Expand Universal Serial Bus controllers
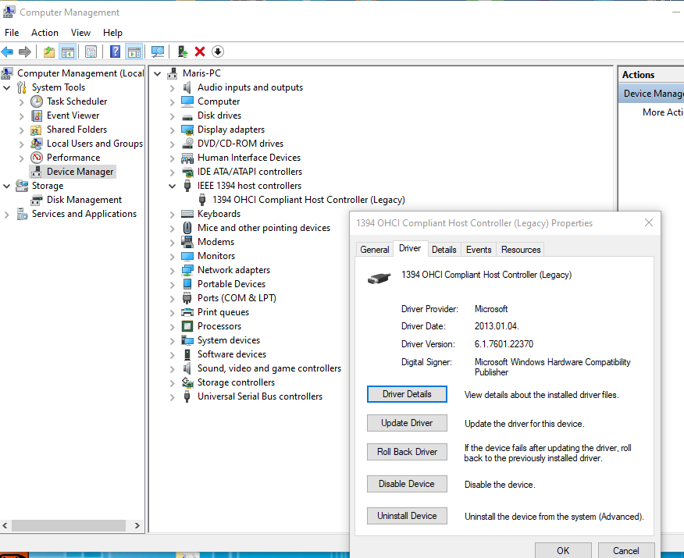Image resolution: width=684 pixels, height=558 pixels. [x=173, y=397]
